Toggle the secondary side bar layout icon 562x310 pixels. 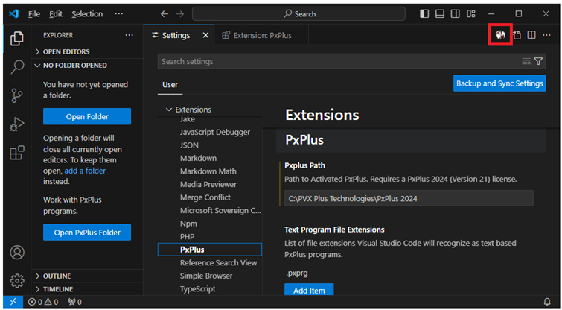point(455,13)
